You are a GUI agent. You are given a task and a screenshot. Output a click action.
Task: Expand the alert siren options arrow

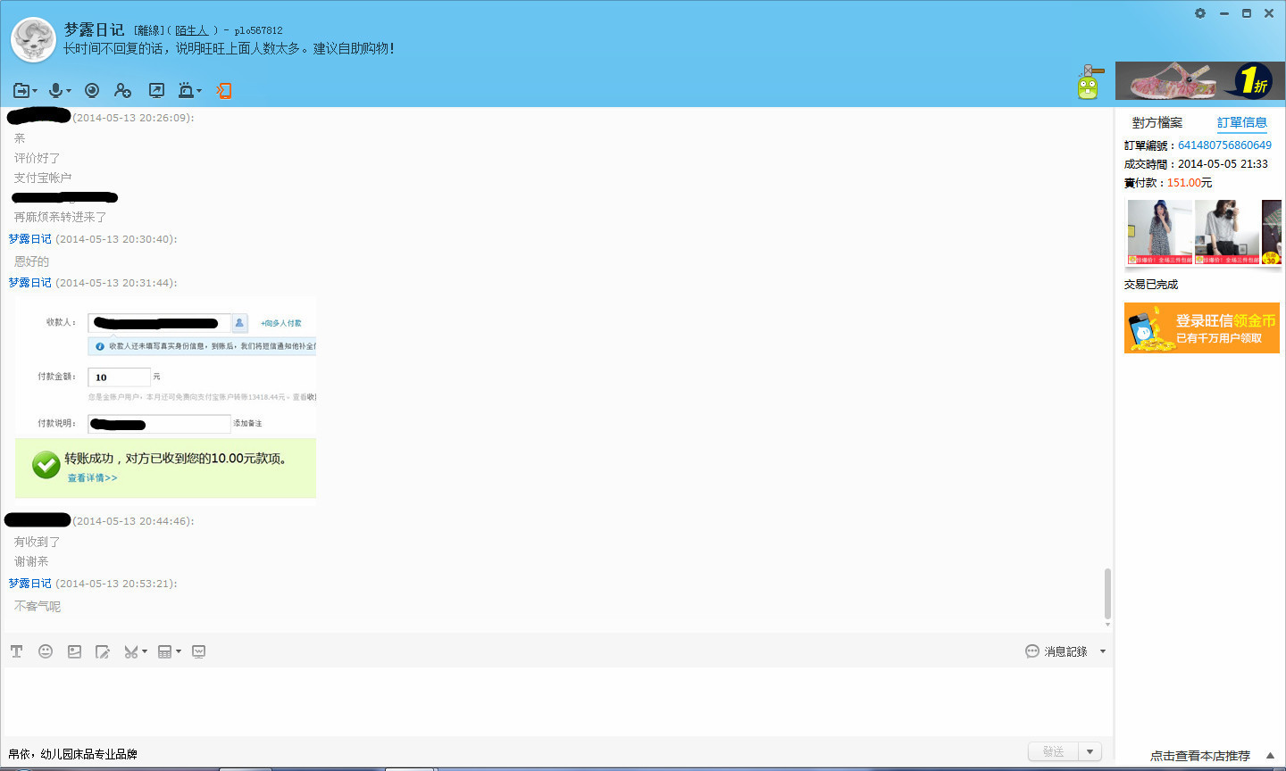pyautogui.click(x=199, y=91)
